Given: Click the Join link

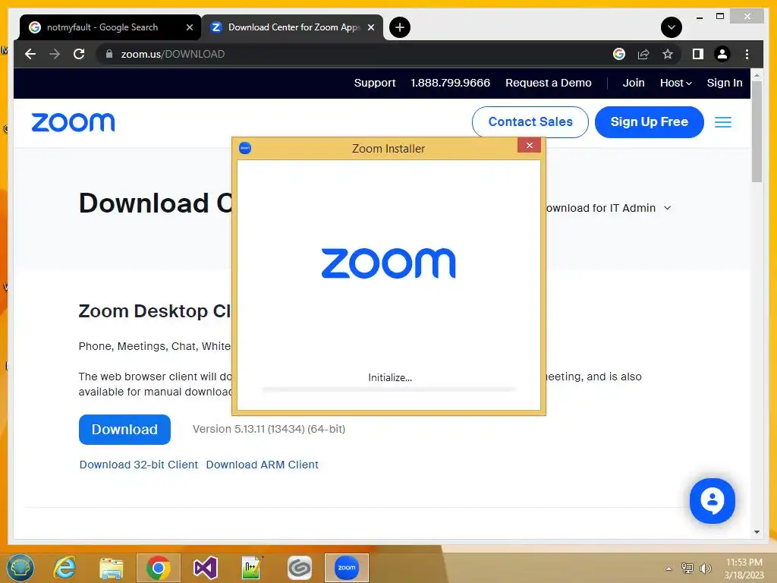Looking at the screenshot, I should click(x=634, y=83).
